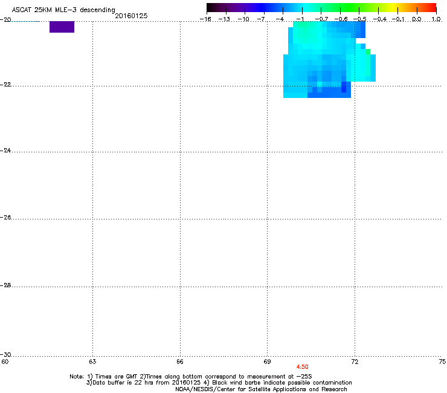Click the title 'ASCAT 25KM MLE-3 descending'
This screenshot has width=447, height=393.
click(x=63, y=10)
